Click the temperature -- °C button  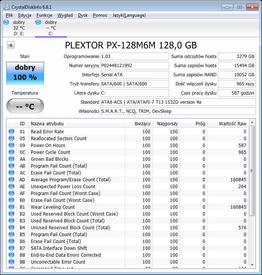pyautogui.click(x=25, y=106)
